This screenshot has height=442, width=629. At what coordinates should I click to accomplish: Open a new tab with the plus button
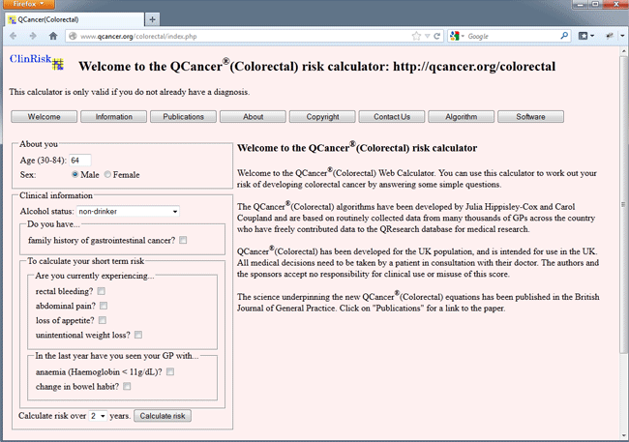tap(152, 19)
